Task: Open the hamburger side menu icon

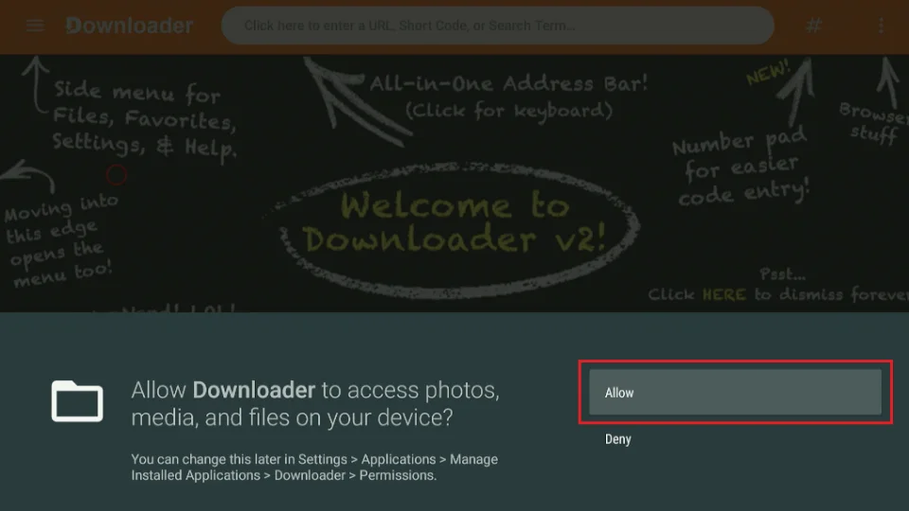Action: (35, 26)
